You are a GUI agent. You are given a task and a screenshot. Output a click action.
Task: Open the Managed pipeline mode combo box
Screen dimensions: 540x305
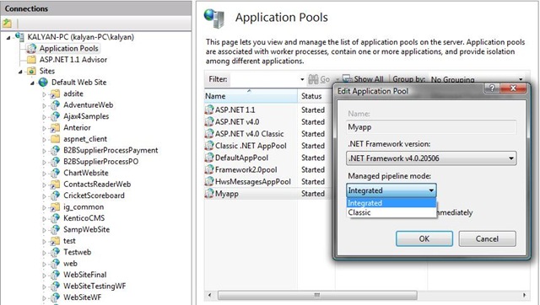391,190
